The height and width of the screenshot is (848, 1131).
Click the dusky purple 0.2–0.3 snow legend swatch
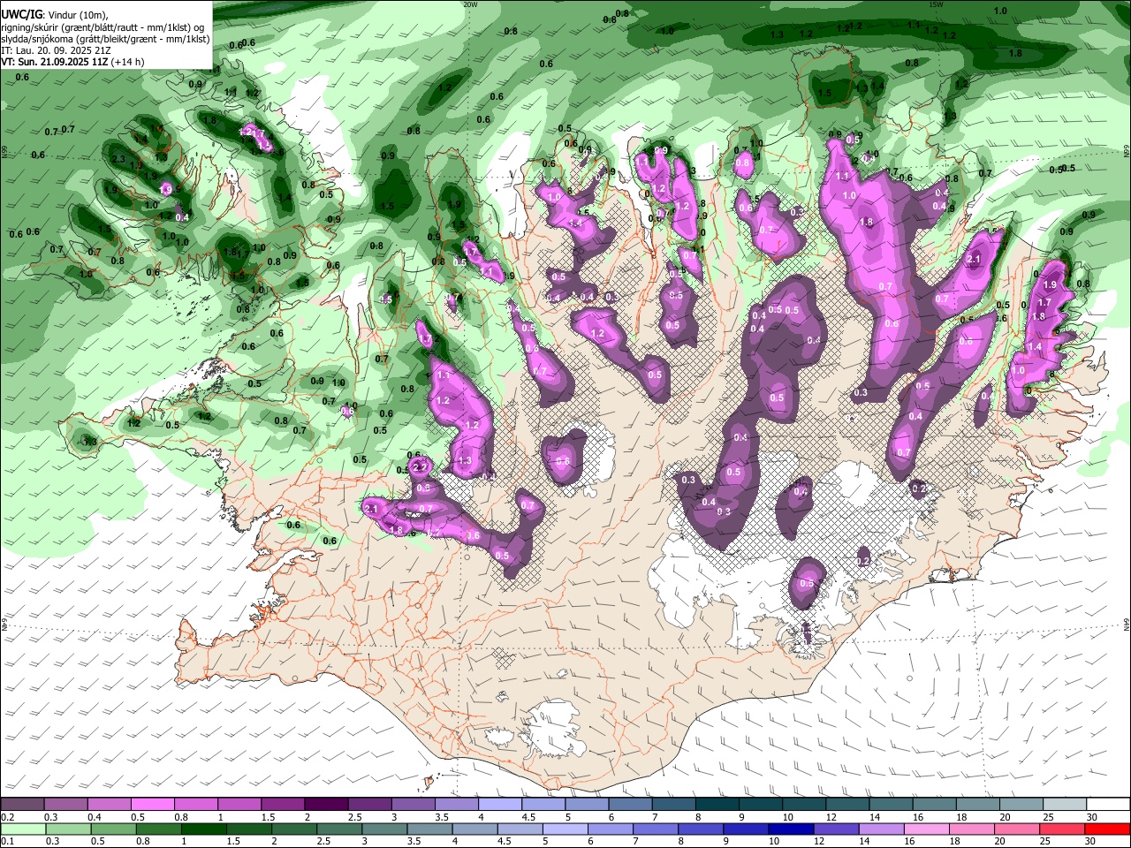(23, 804)
